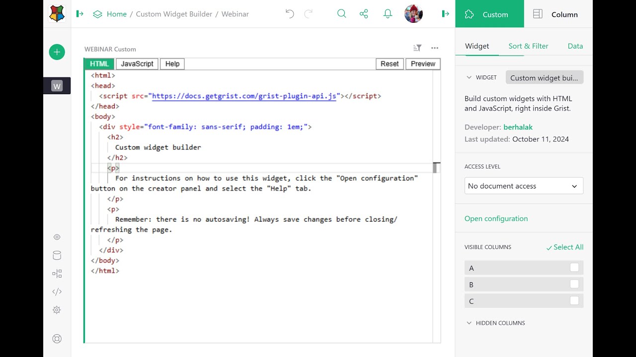This screenshot has height=357, width=636.
Task: Click the green Add New plus button
Action: pos(57,52)
